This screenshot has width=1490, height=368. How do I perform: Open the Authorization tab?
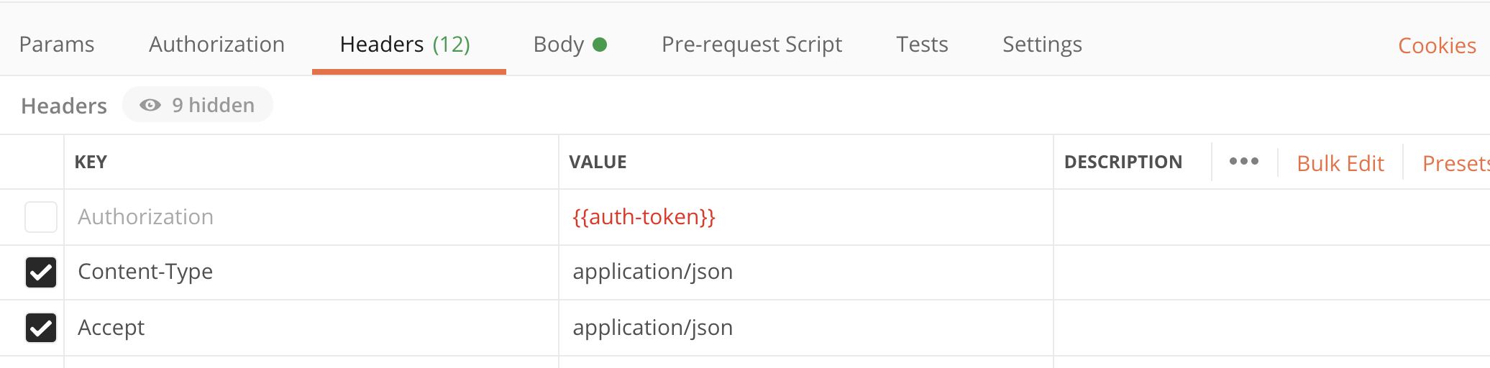pos(216,45)
